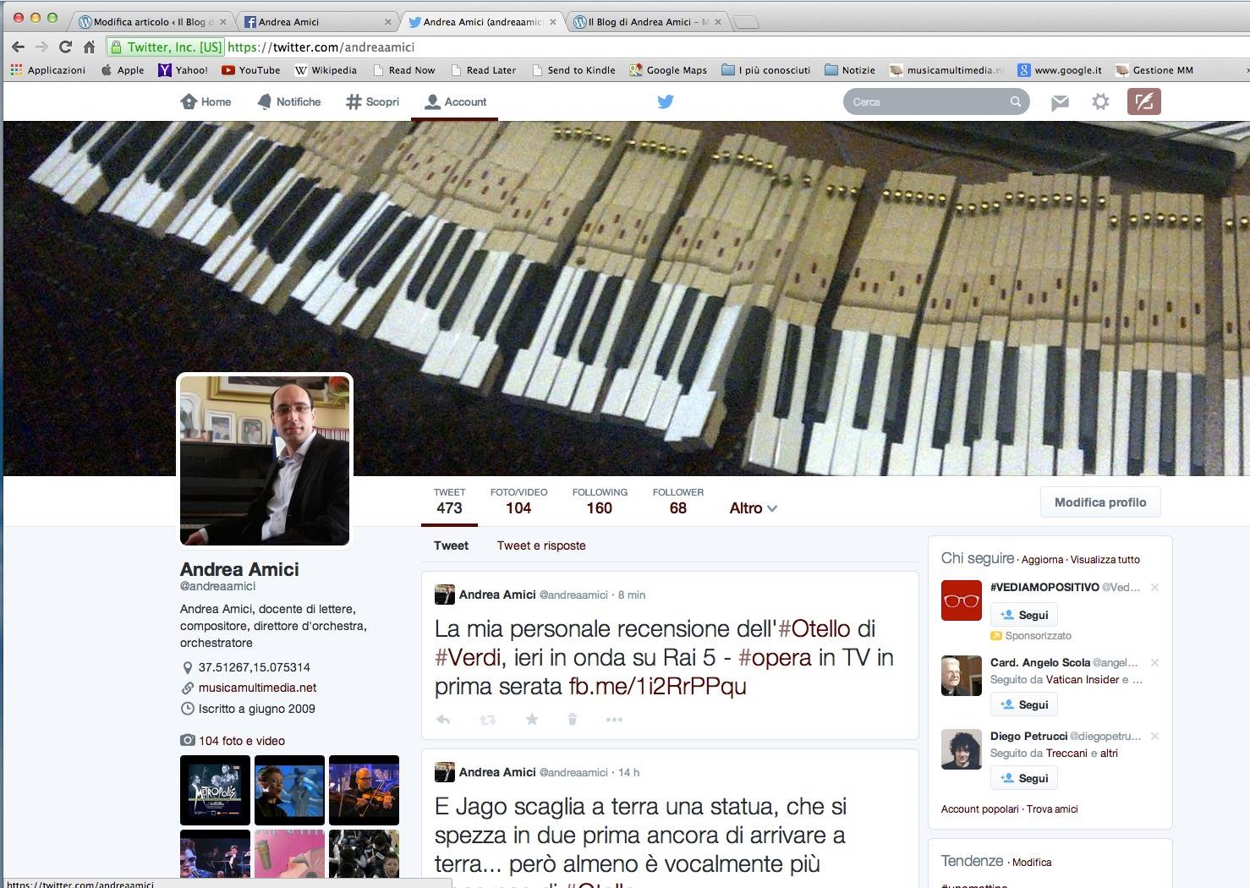Follow #VEDIAMOPOSITIVO with Segui
Screen dimensions: 1250x888
tap(1023, 615)
